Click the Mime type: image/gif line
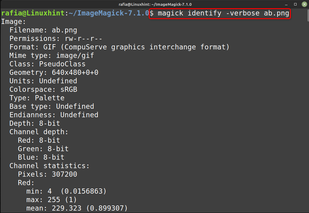This screenshot has width=309, height=213. [51, 55]
